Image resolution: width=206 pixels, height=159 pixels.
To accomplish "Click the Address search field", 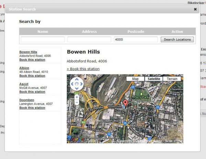I will coord(89,40).
